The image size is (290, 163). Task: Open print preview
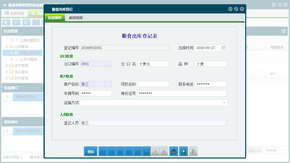pos(183,151)
